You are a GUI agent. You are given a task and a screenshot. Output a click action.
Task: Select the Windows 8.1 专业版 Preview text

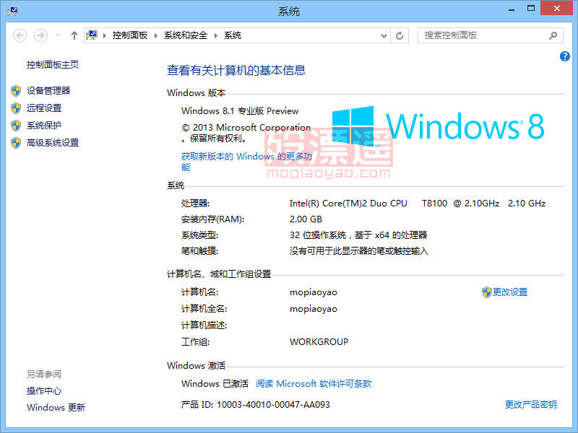point(240,111)
